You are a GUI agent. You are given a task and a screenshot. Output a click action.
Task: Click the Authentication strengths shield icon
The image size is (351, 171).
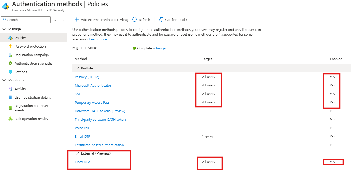click(10, 63)
